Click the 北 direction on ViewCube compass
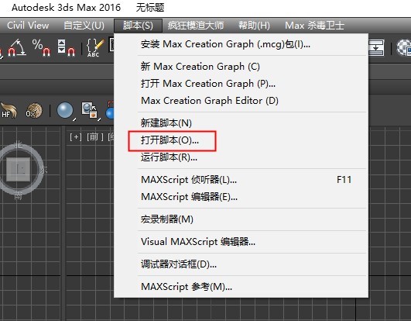The image size is (411, 321). point(18,145)
